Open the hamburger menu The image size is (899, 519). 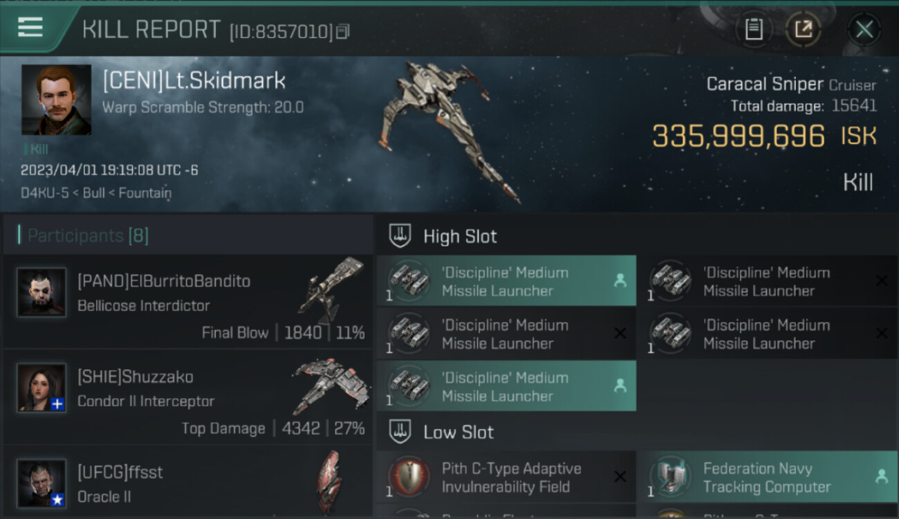30,28
